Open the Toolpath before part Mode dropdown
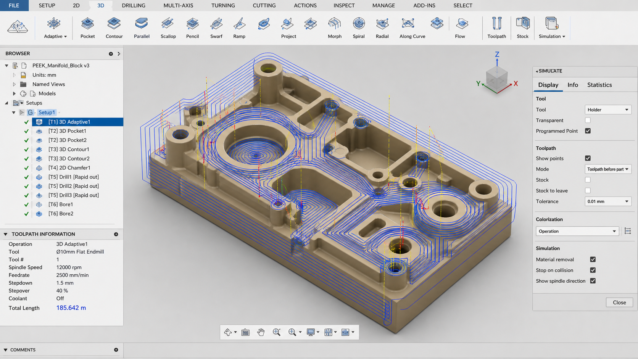The image size is (638, 359). (608, 169)
